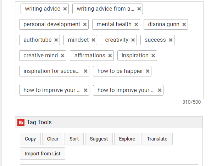Remove the 'affirmations' tag
211x166 pixels.
coord(110,56)
